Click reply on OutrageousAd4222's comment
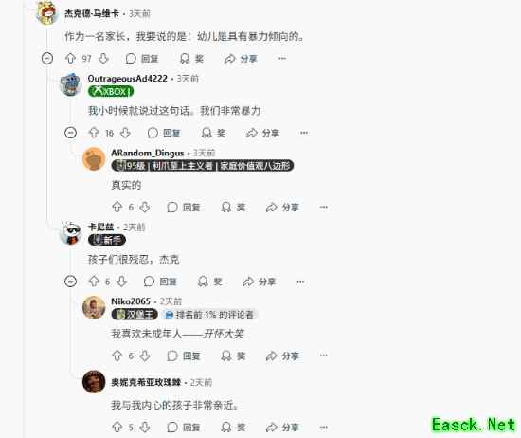Screen dimensions: 521x438 pyautogui.click(x=164, y=133)
